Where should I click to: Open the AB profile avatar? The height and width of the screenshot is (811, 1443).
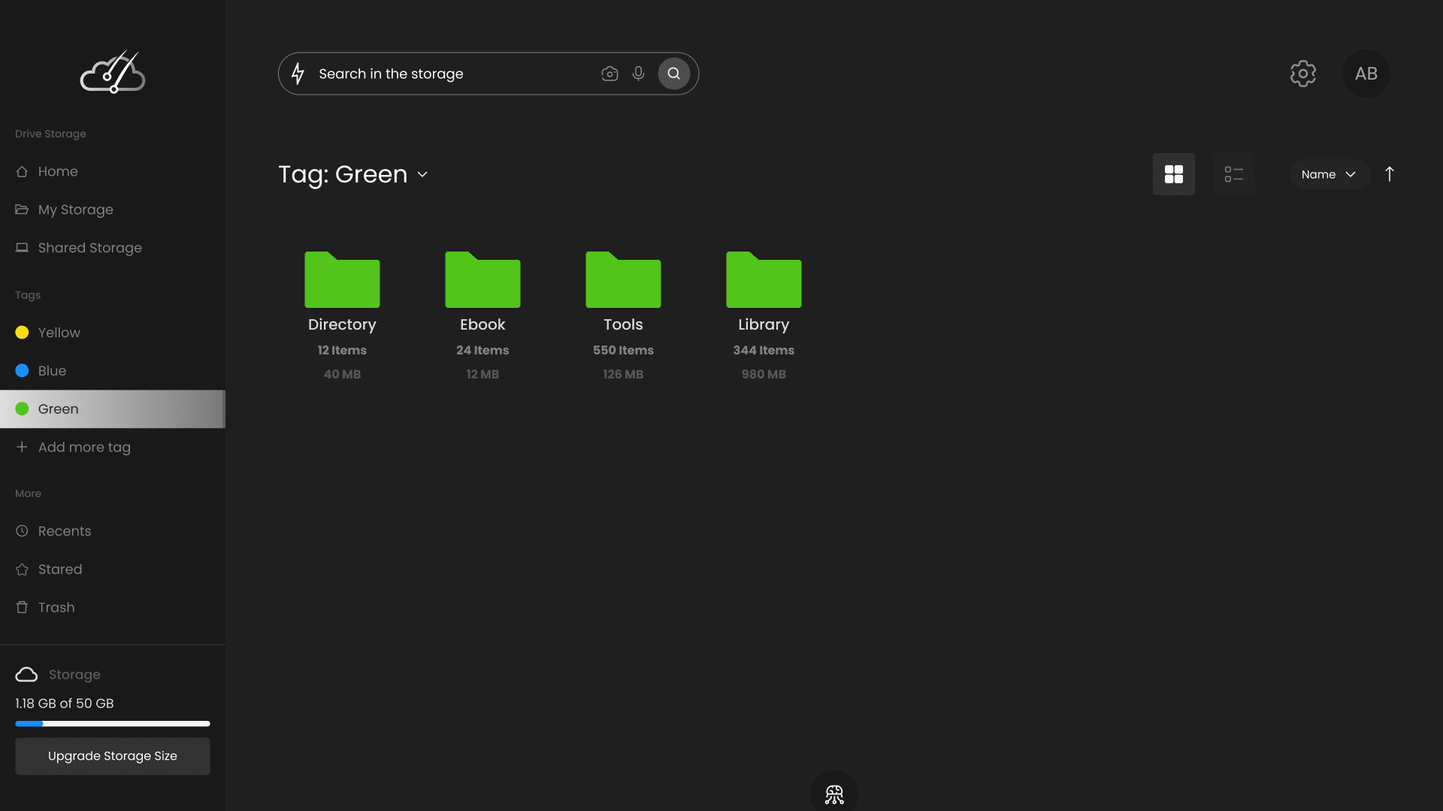tap(1366, 74)
